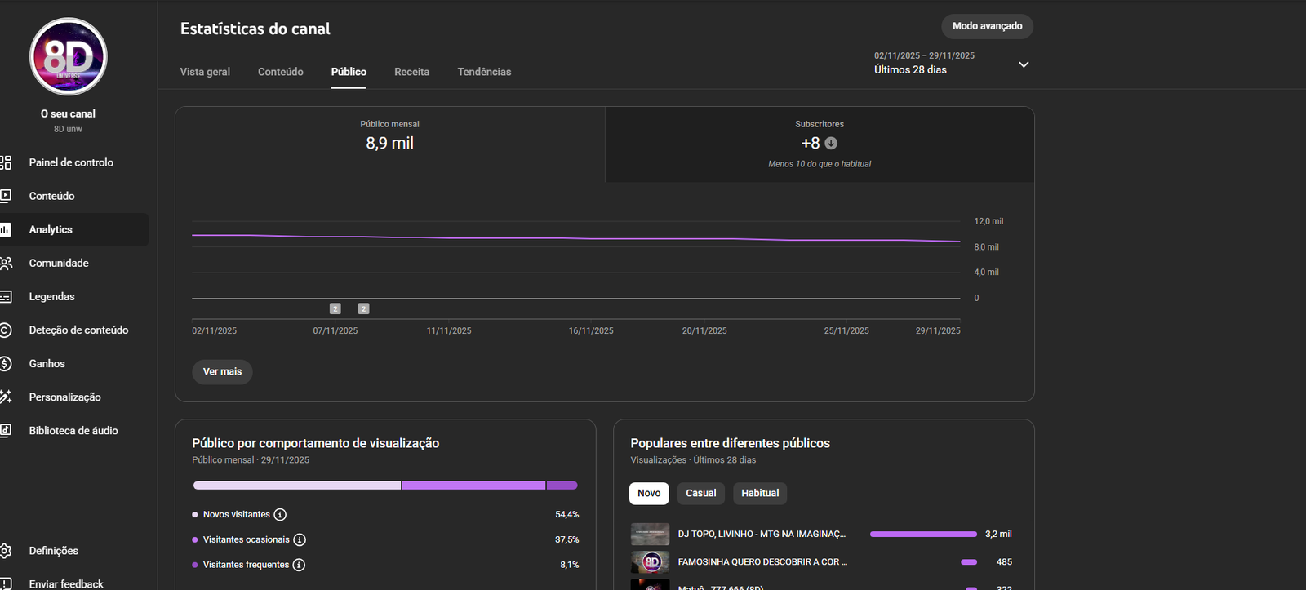Viewport: 1306px width, 590px height.
Task: Click the Painel de controlo dashboard icon
Action: pos(6,162)
